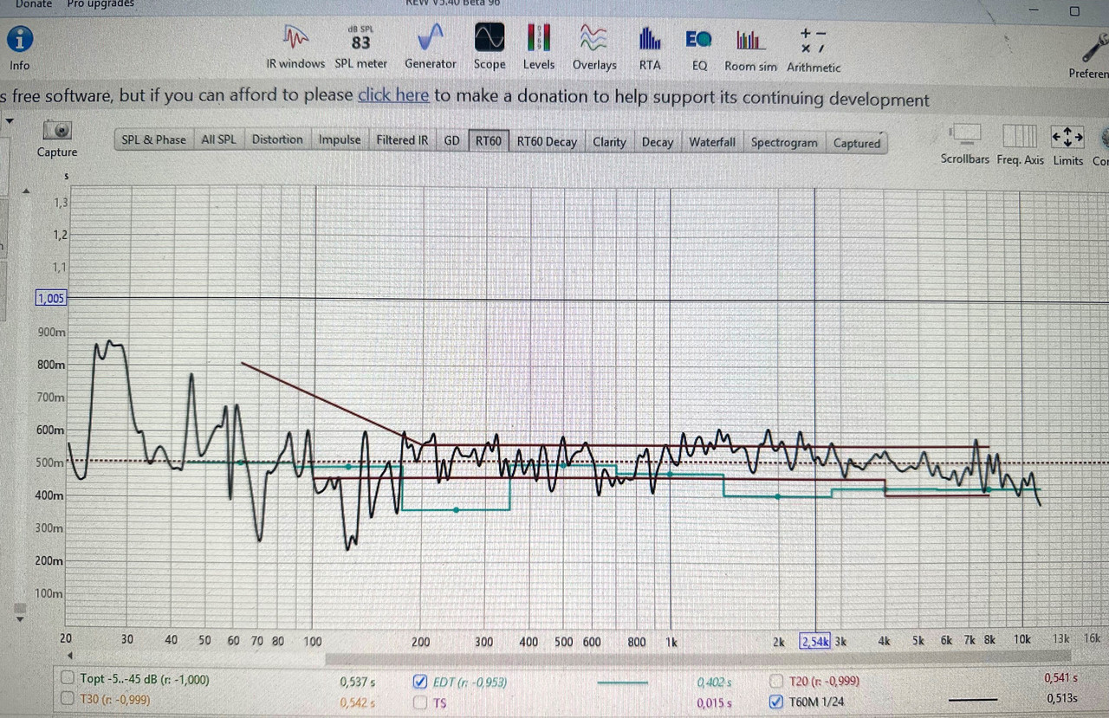The height and width of the screenshot is (718, 1109).
Task: Maximize the REW window
Action: [1074, 11]
